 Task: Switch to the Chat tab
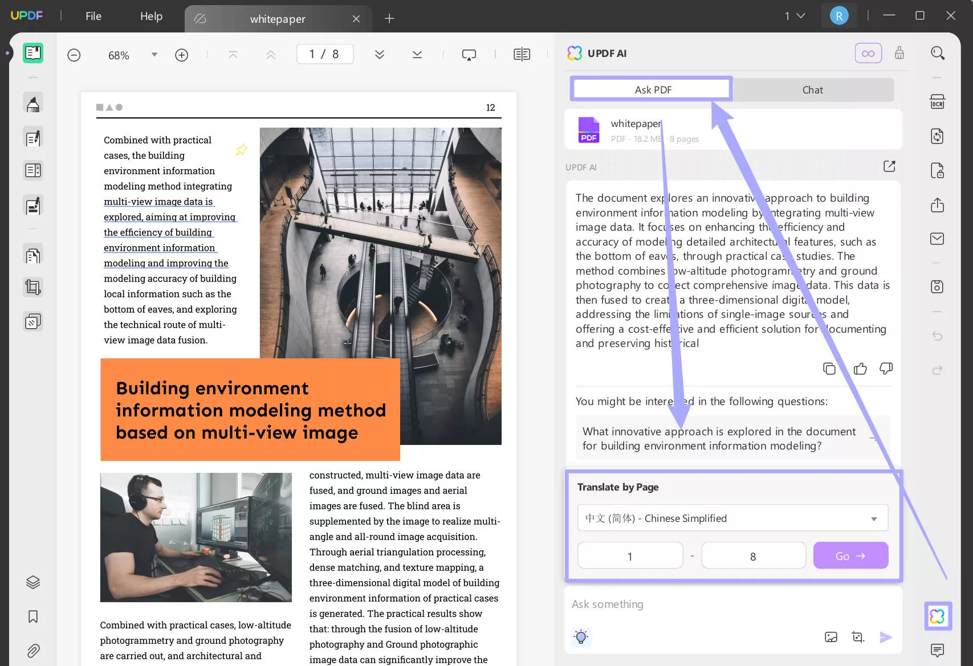pos(812,89)
